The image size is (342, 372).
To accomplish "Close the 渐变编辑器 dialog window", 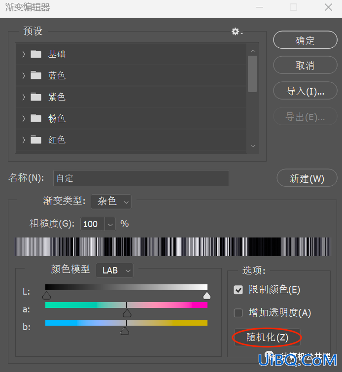I will click(329, 7).
